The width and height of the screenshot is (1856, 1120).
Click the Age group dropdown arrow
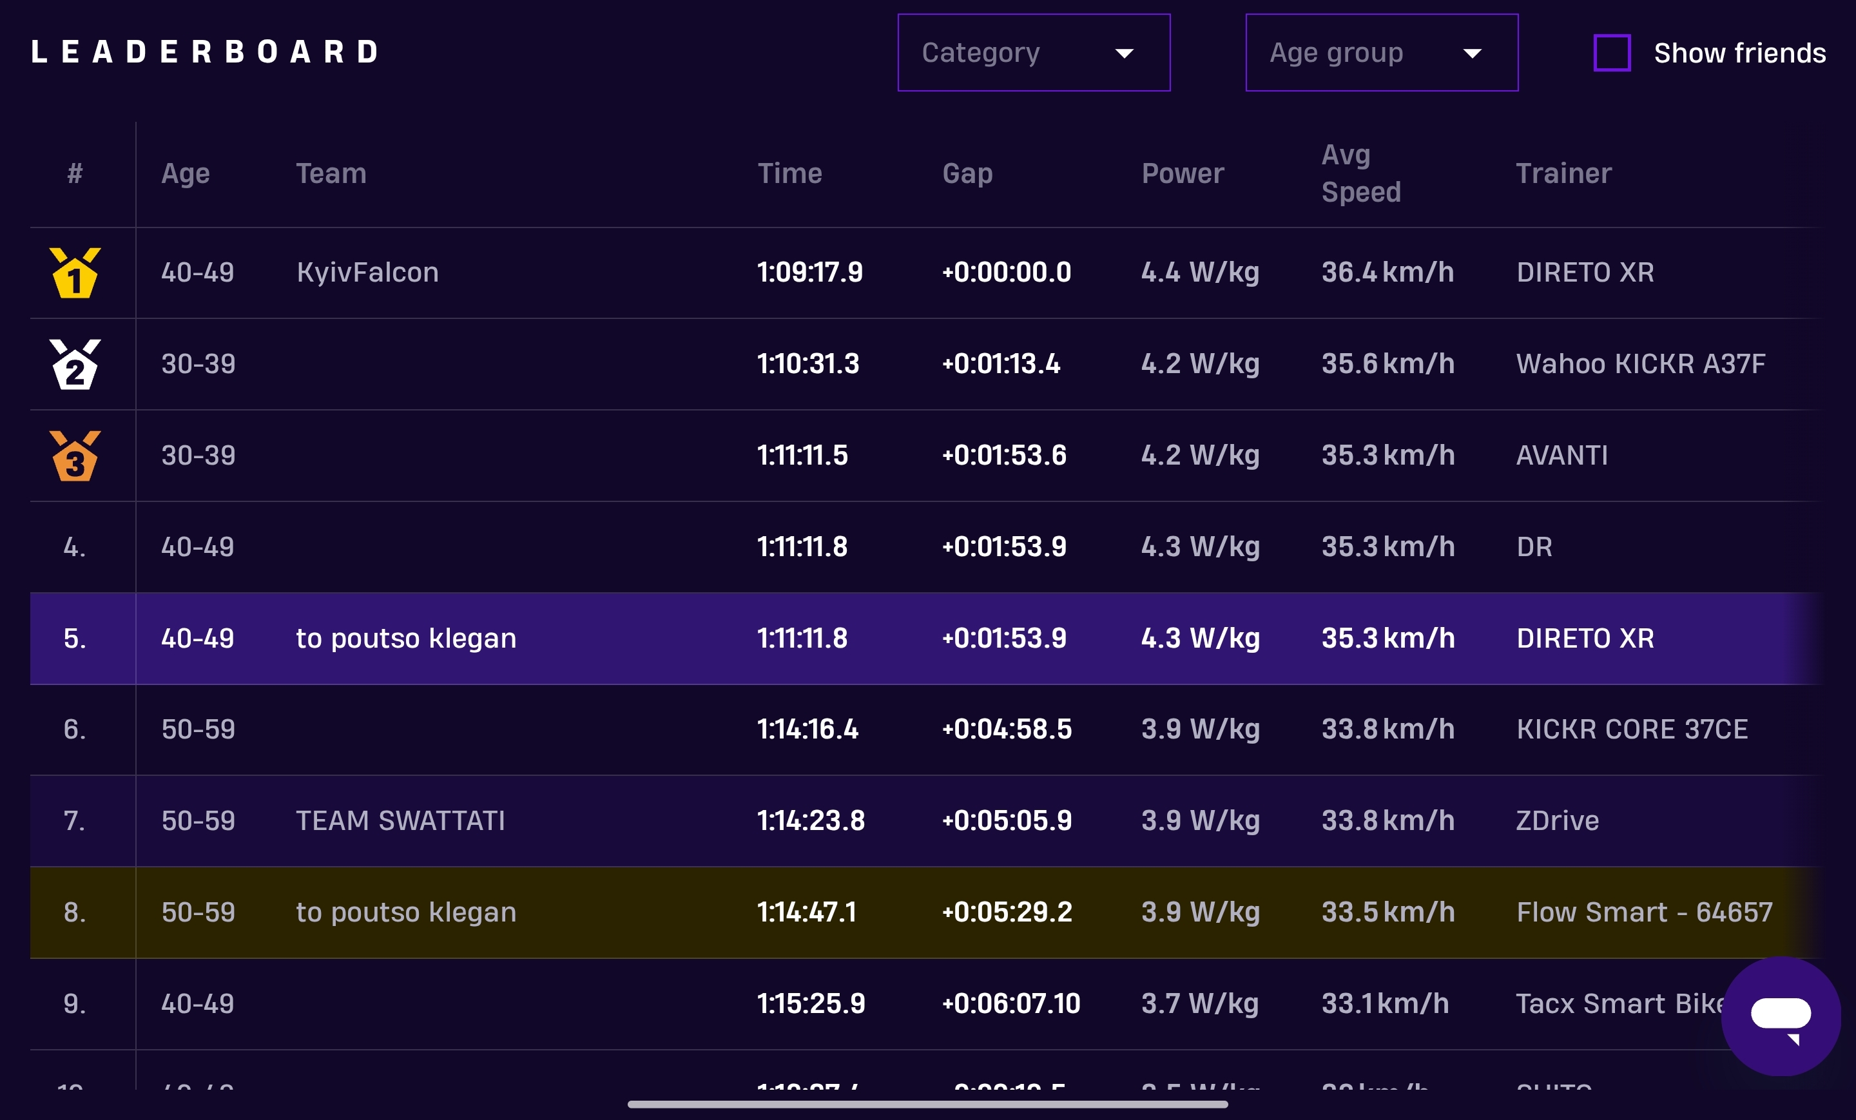(x=1472, y=53)
